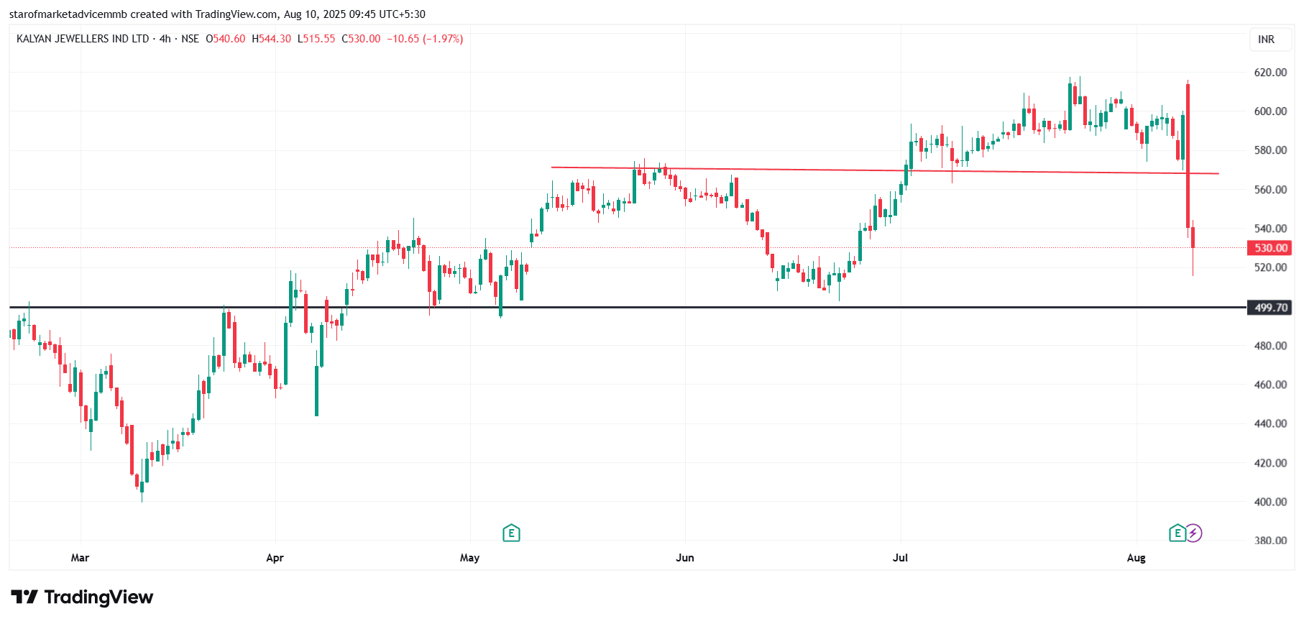Click the 380.00 price axis label
Image resolution: width=1304 pixels, height=624 pixels.
(1270, 541)
